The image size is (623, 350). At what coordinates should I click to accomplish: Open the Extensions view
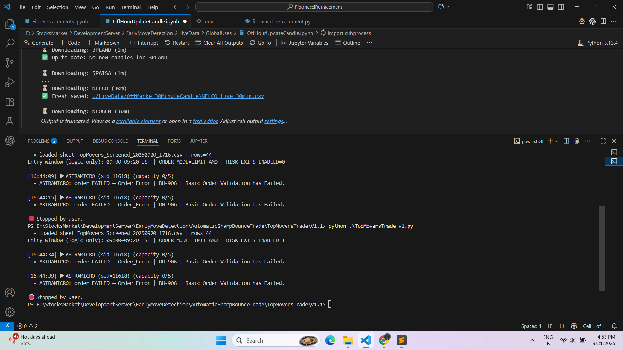coord(10,102)
